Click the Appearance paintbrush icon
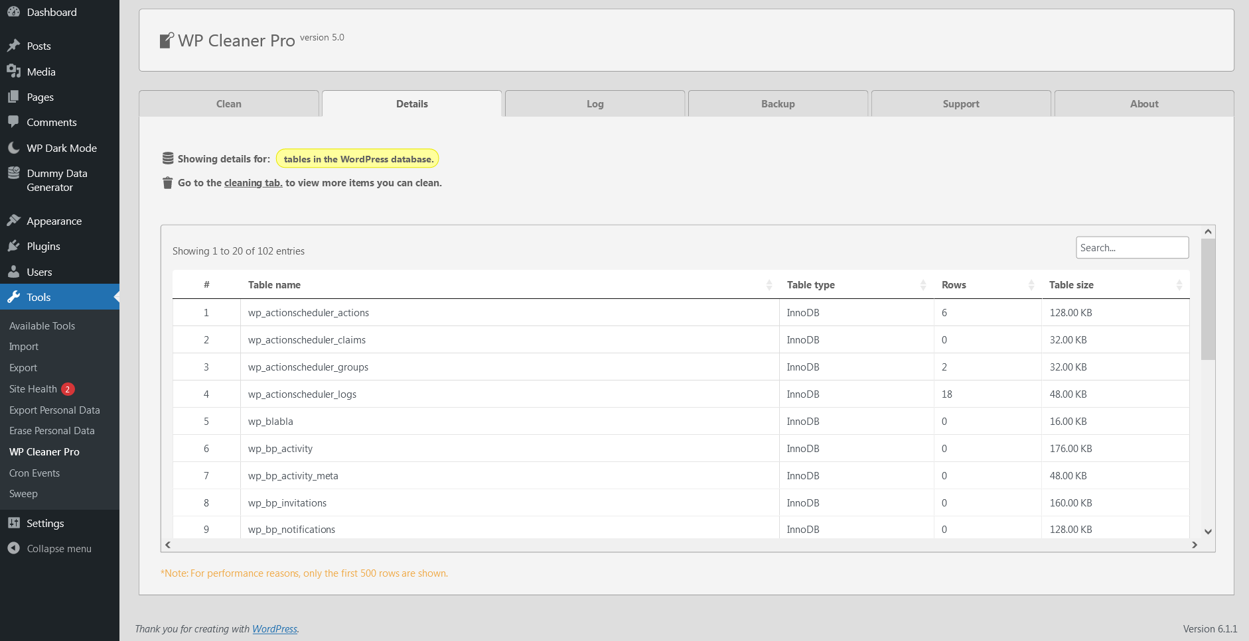 [13, 221]
